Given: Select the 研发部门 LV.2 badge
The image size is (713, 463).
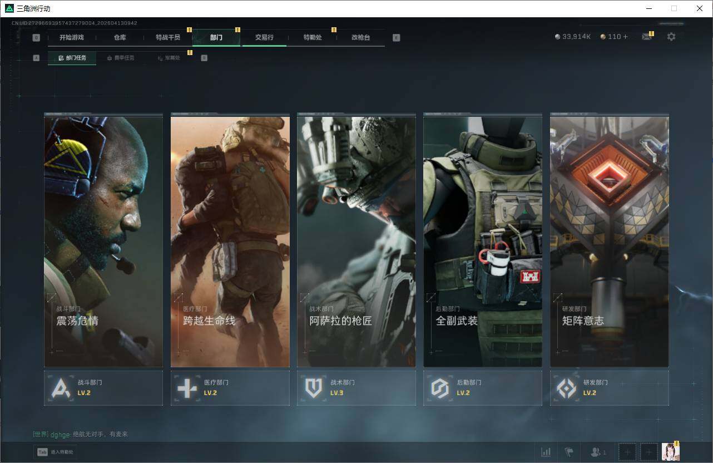Looking at the screenshot, I should [x=609, y=388].
